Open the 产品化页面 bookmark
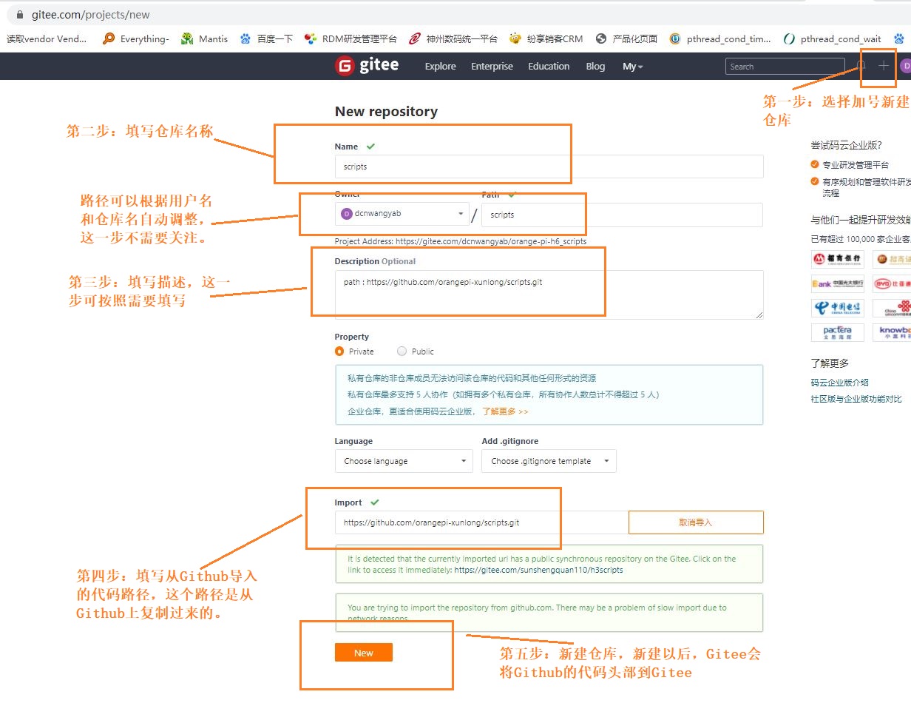Viewport: 911px width, 703px height. [626, 38]
